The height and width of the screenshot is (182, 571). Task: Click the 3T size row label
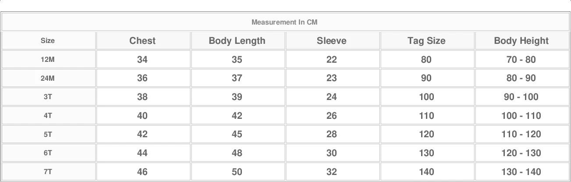[48, 97]
